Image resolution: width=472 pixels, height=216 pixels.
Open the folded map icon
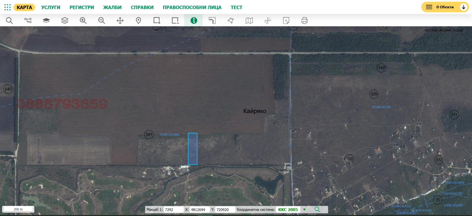(249, 20)
